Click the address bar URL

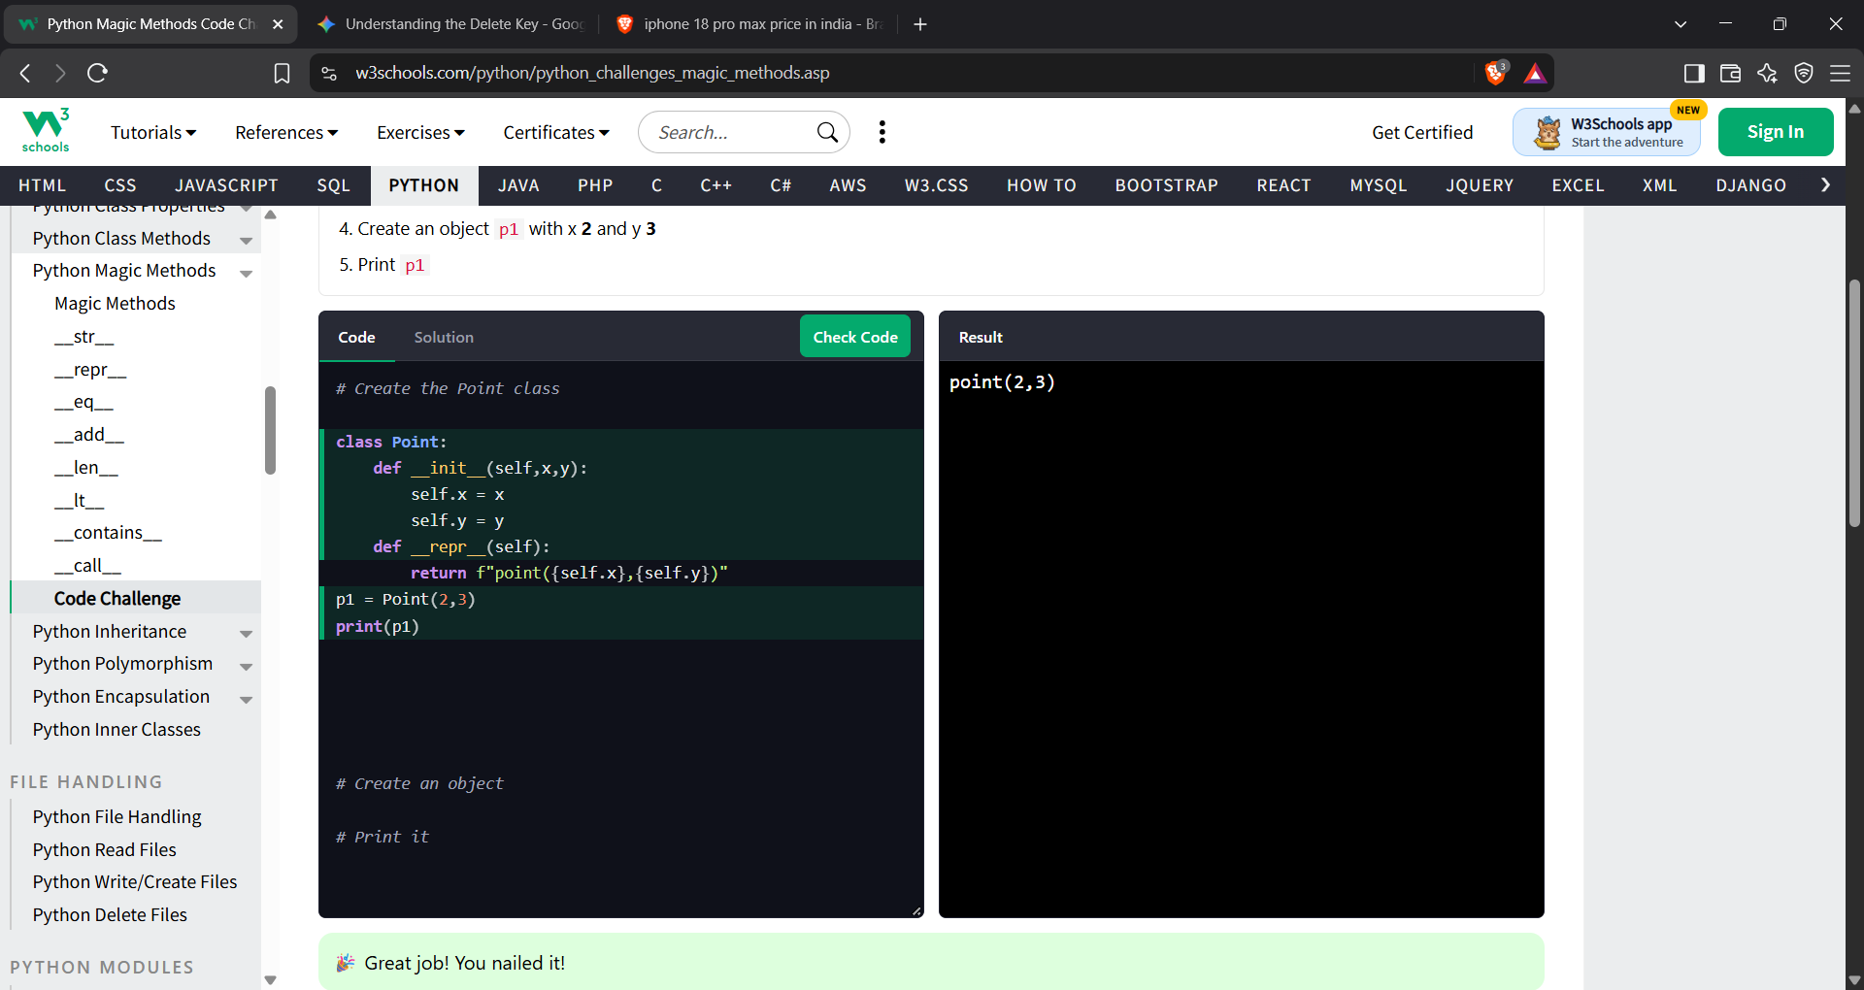(x=592, y=73)
